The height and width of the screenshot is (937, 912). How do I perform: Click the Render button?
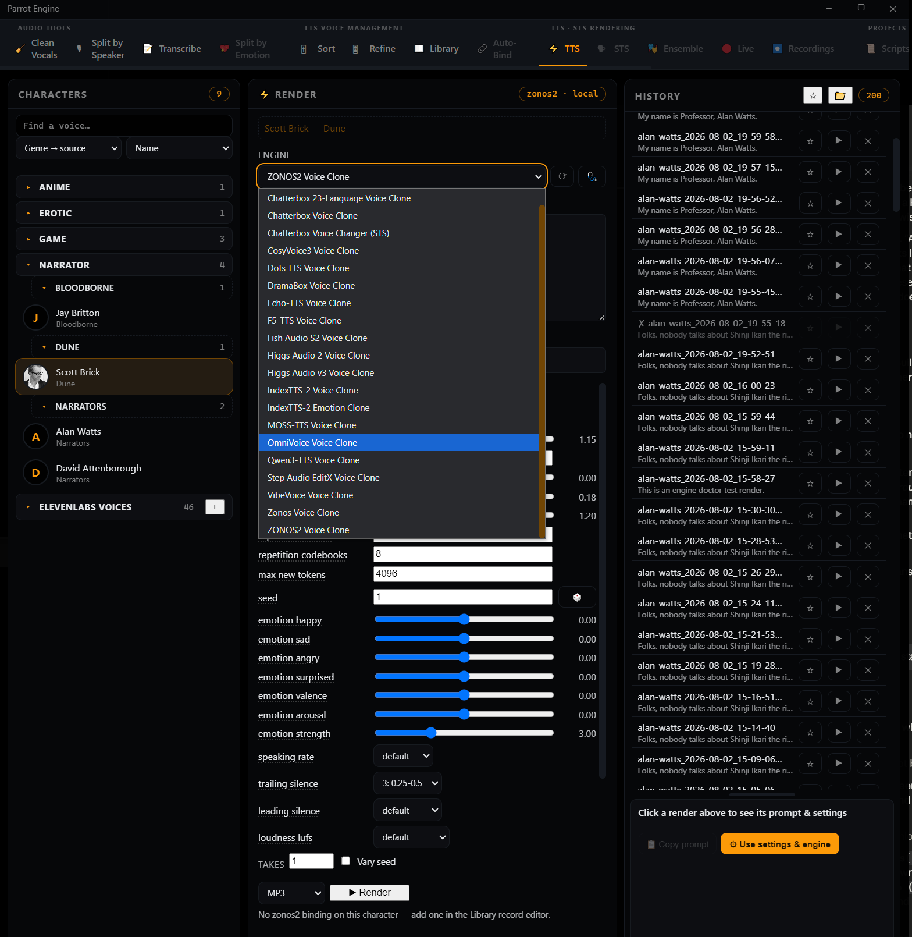tap(369, 893)
